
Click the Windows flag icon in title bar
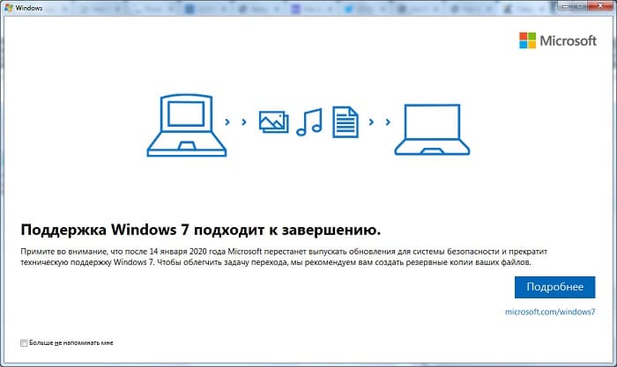coord(8,9)
